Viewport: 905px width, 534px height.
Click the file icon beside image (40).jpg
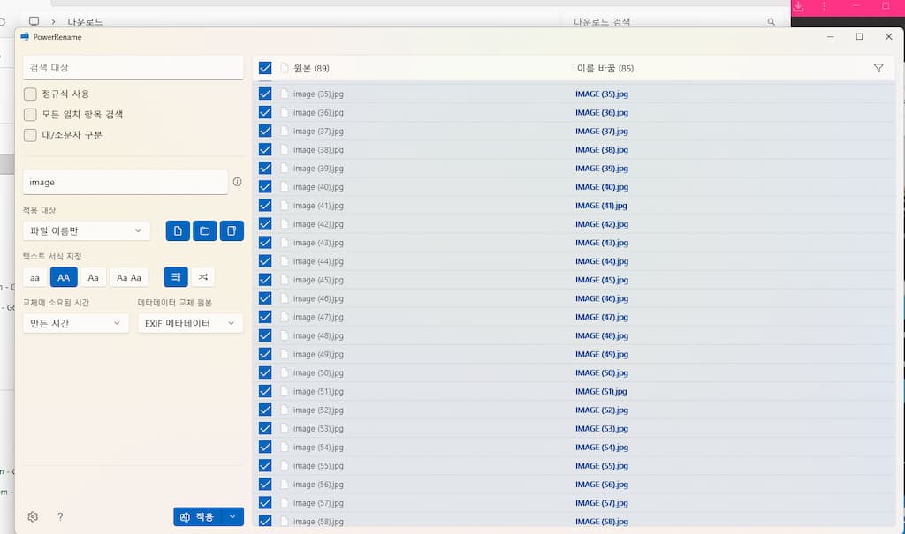285,187
